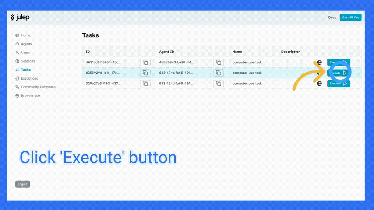Click task ID text d256929d-1c1e-47e...
This screenshot has width=374, height=210.
(x=102, y=73)
